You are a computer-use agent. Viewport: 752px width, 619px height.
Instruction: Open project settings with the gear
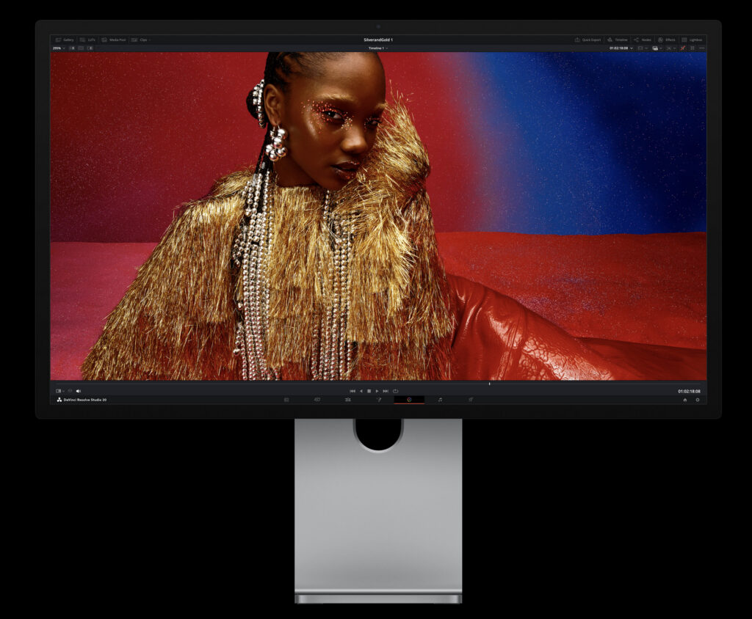pyautogui.click(x=698, y=401)
